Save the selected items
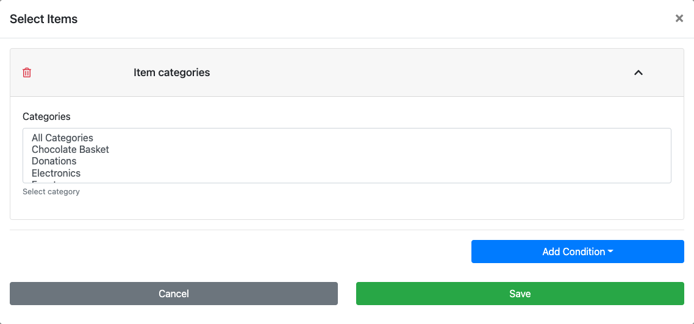 [x=520, y=294]
